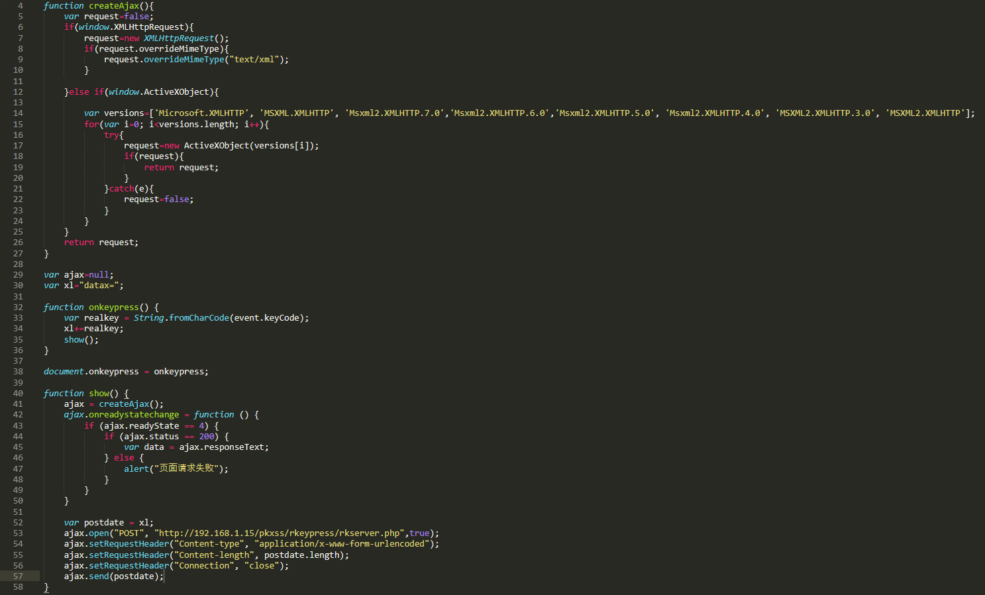This screenshot has height=595, width=985.
Task: Click the 'Msxml2.XMLHTTP.7.0' string
Action: point(394,113)
